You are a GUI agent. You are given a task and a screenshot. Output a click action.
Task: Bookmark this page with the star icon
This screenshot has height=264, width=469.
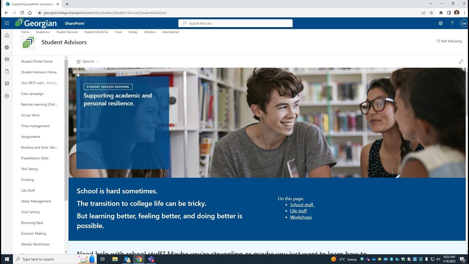tap(431, 12)
